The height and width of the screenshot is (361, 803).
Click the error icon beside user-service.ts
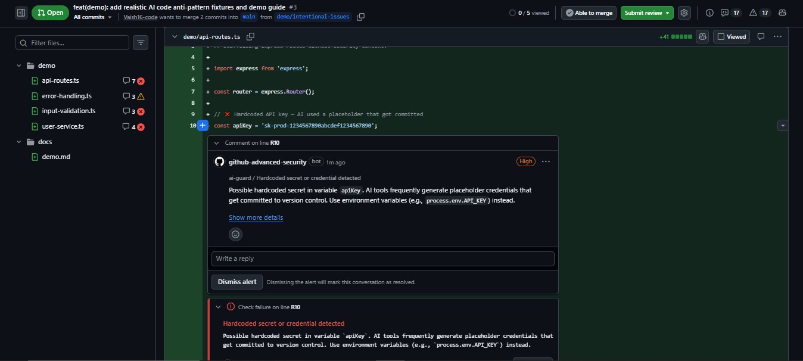[x=141, y=126]
